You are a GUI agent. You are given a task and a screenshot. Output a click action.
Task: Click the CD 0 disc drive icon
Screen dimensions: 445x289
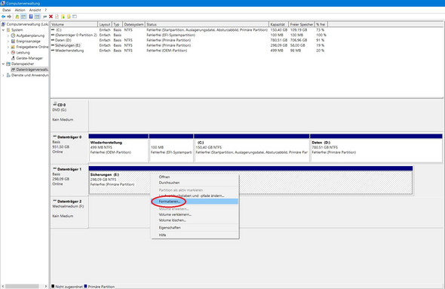(x=55, y=104)
